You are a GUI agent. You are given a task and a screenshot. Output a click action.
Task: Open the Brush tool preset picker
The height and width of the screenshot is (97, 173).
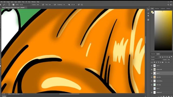tap(5, 5)
